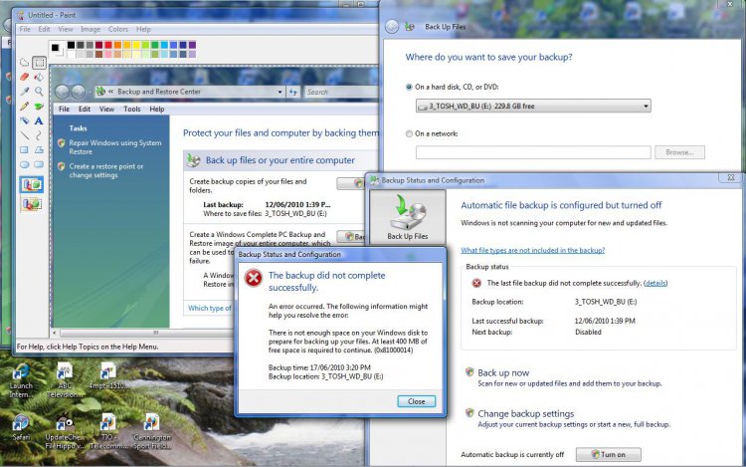Pick the brown swatch in Paint palette
Image resolution: width=746 pixels, height=467 pixels.
[98, 55]
